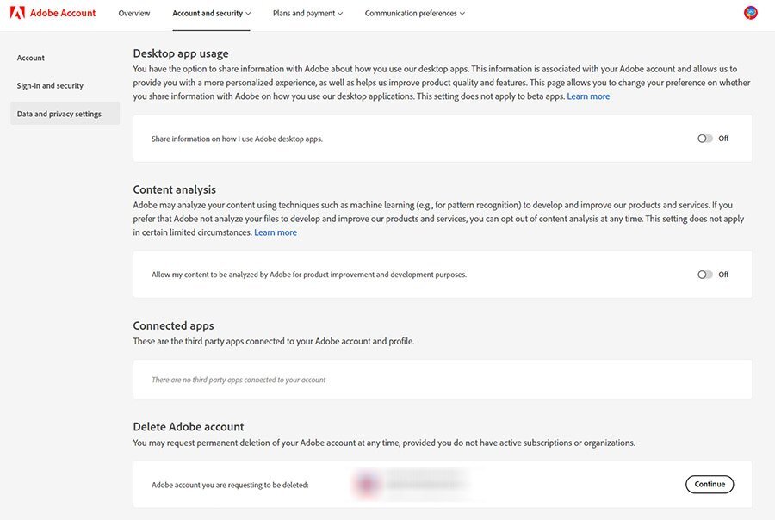Expand the Plans and payment dropdown
This screenshot has height=520, width=775.
(307, 14)
